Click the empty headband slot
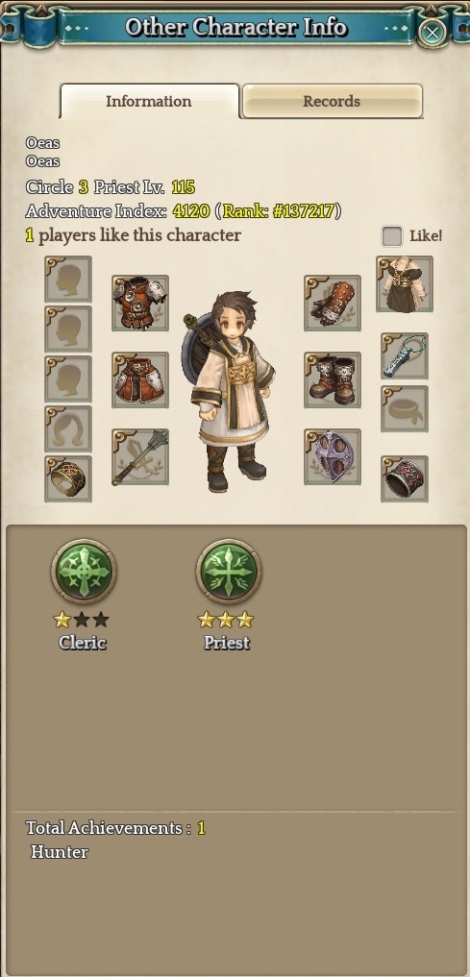The image size is (470, 977). point(405,408)
